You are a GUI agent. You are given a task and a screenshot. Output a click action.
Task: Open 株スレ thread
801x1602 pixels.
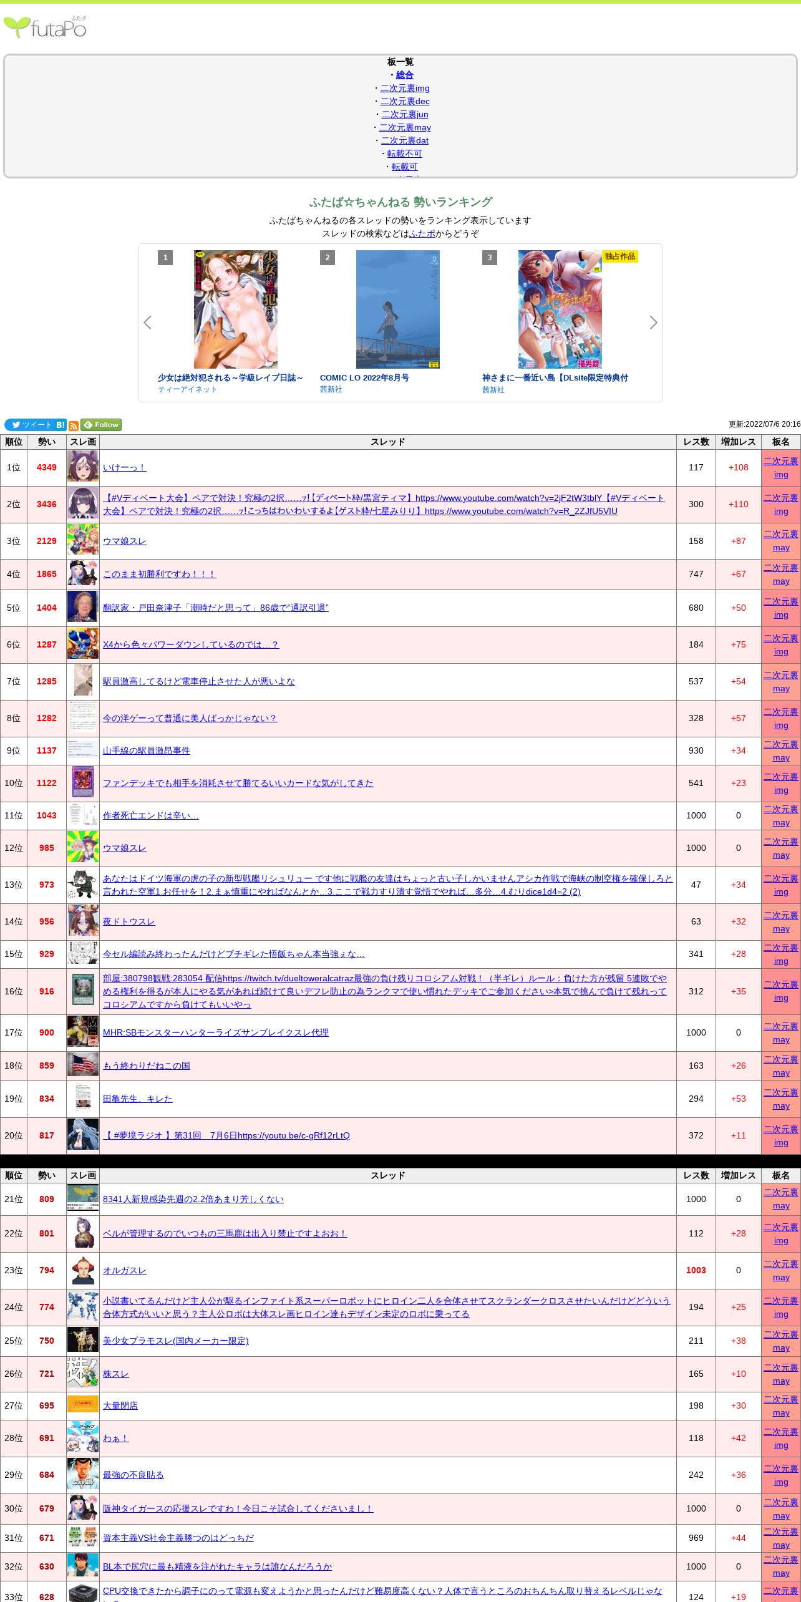coord(116,1374)
